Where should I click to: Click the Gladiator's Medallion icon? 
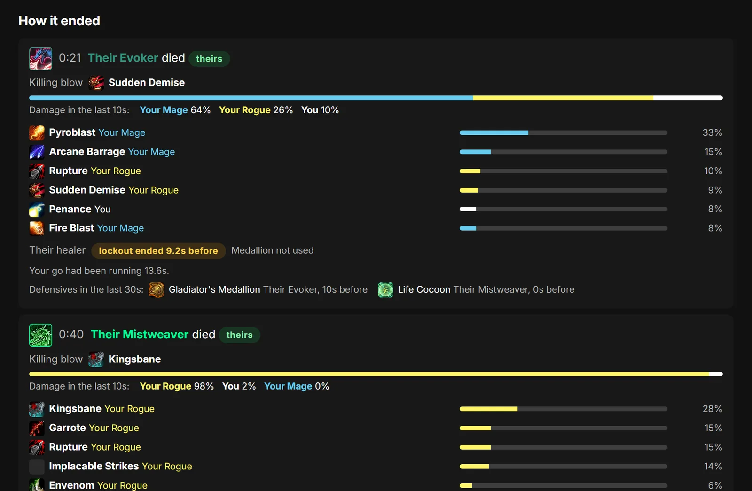(157, 290)
